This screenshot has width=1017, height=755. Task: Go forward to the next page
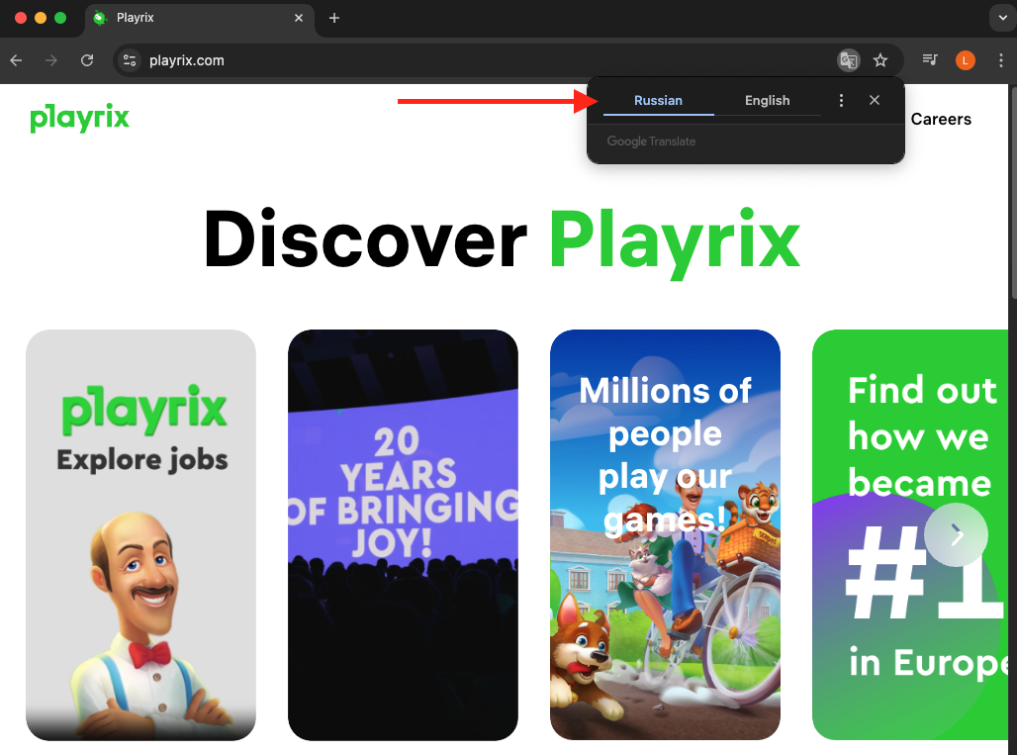click(x=51, y=60)
